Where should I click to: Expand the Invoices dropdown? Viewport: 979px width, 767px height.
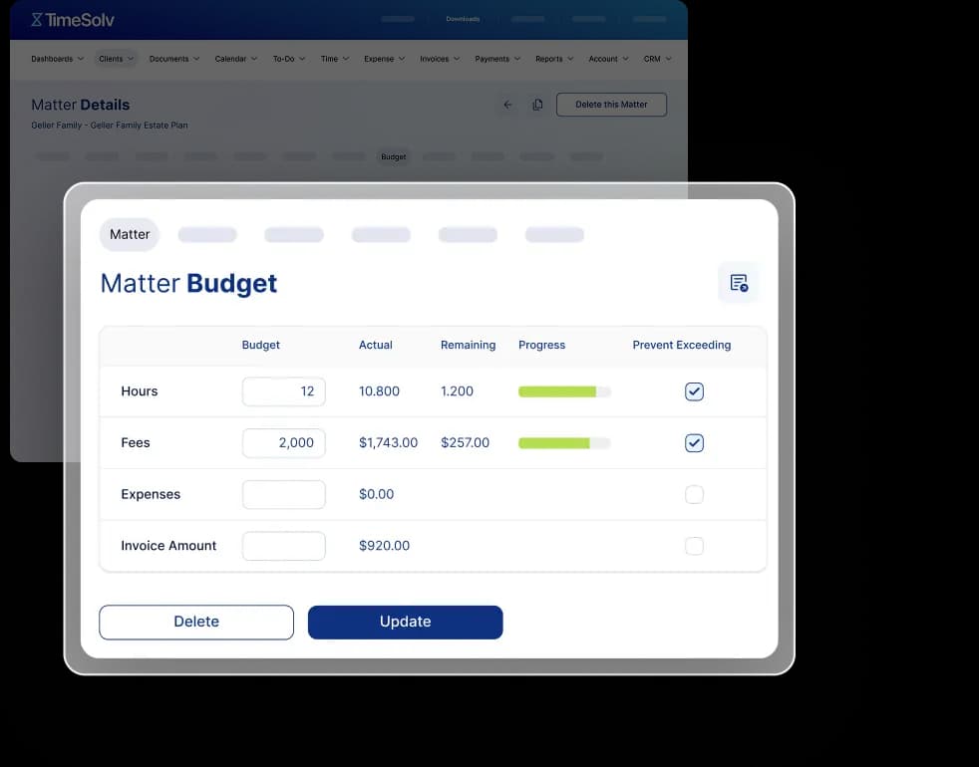tap(439, 58)
